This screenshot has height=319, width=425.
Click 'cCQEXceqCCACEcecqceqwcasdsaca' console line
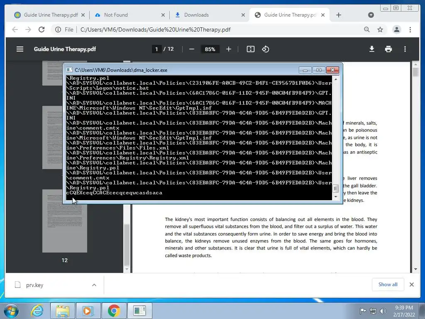pyautogui.click(x=114, y=193)
